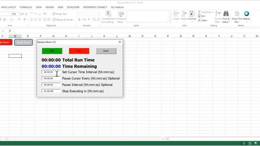This screenshot has width=260, height=146.
Task: Click the font color A icon
Action: click(x=24, y=19)
